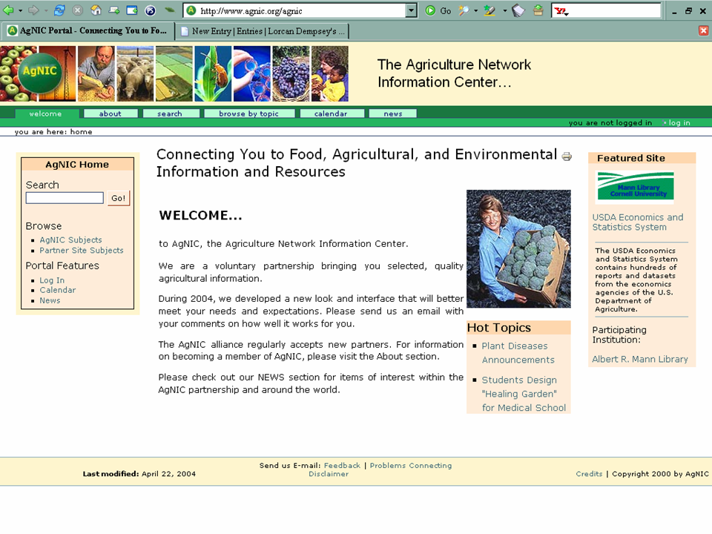Open the USDA Economics and Statistics System link
The width and height of the screenshot is (712, 534).
(638, 222)
